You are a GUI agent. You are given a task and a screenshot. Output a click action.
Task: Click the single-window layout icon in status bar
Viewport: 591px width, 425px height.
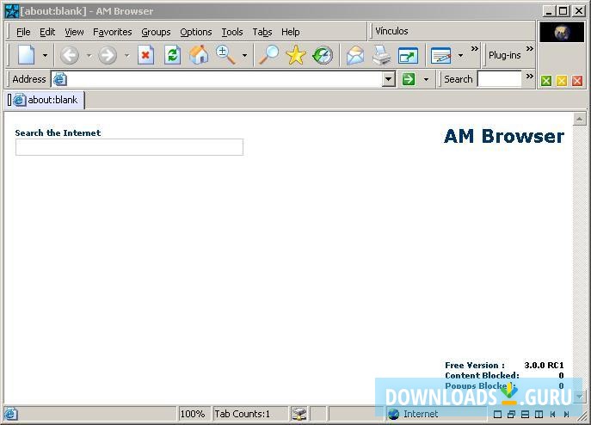coord(497,415)
